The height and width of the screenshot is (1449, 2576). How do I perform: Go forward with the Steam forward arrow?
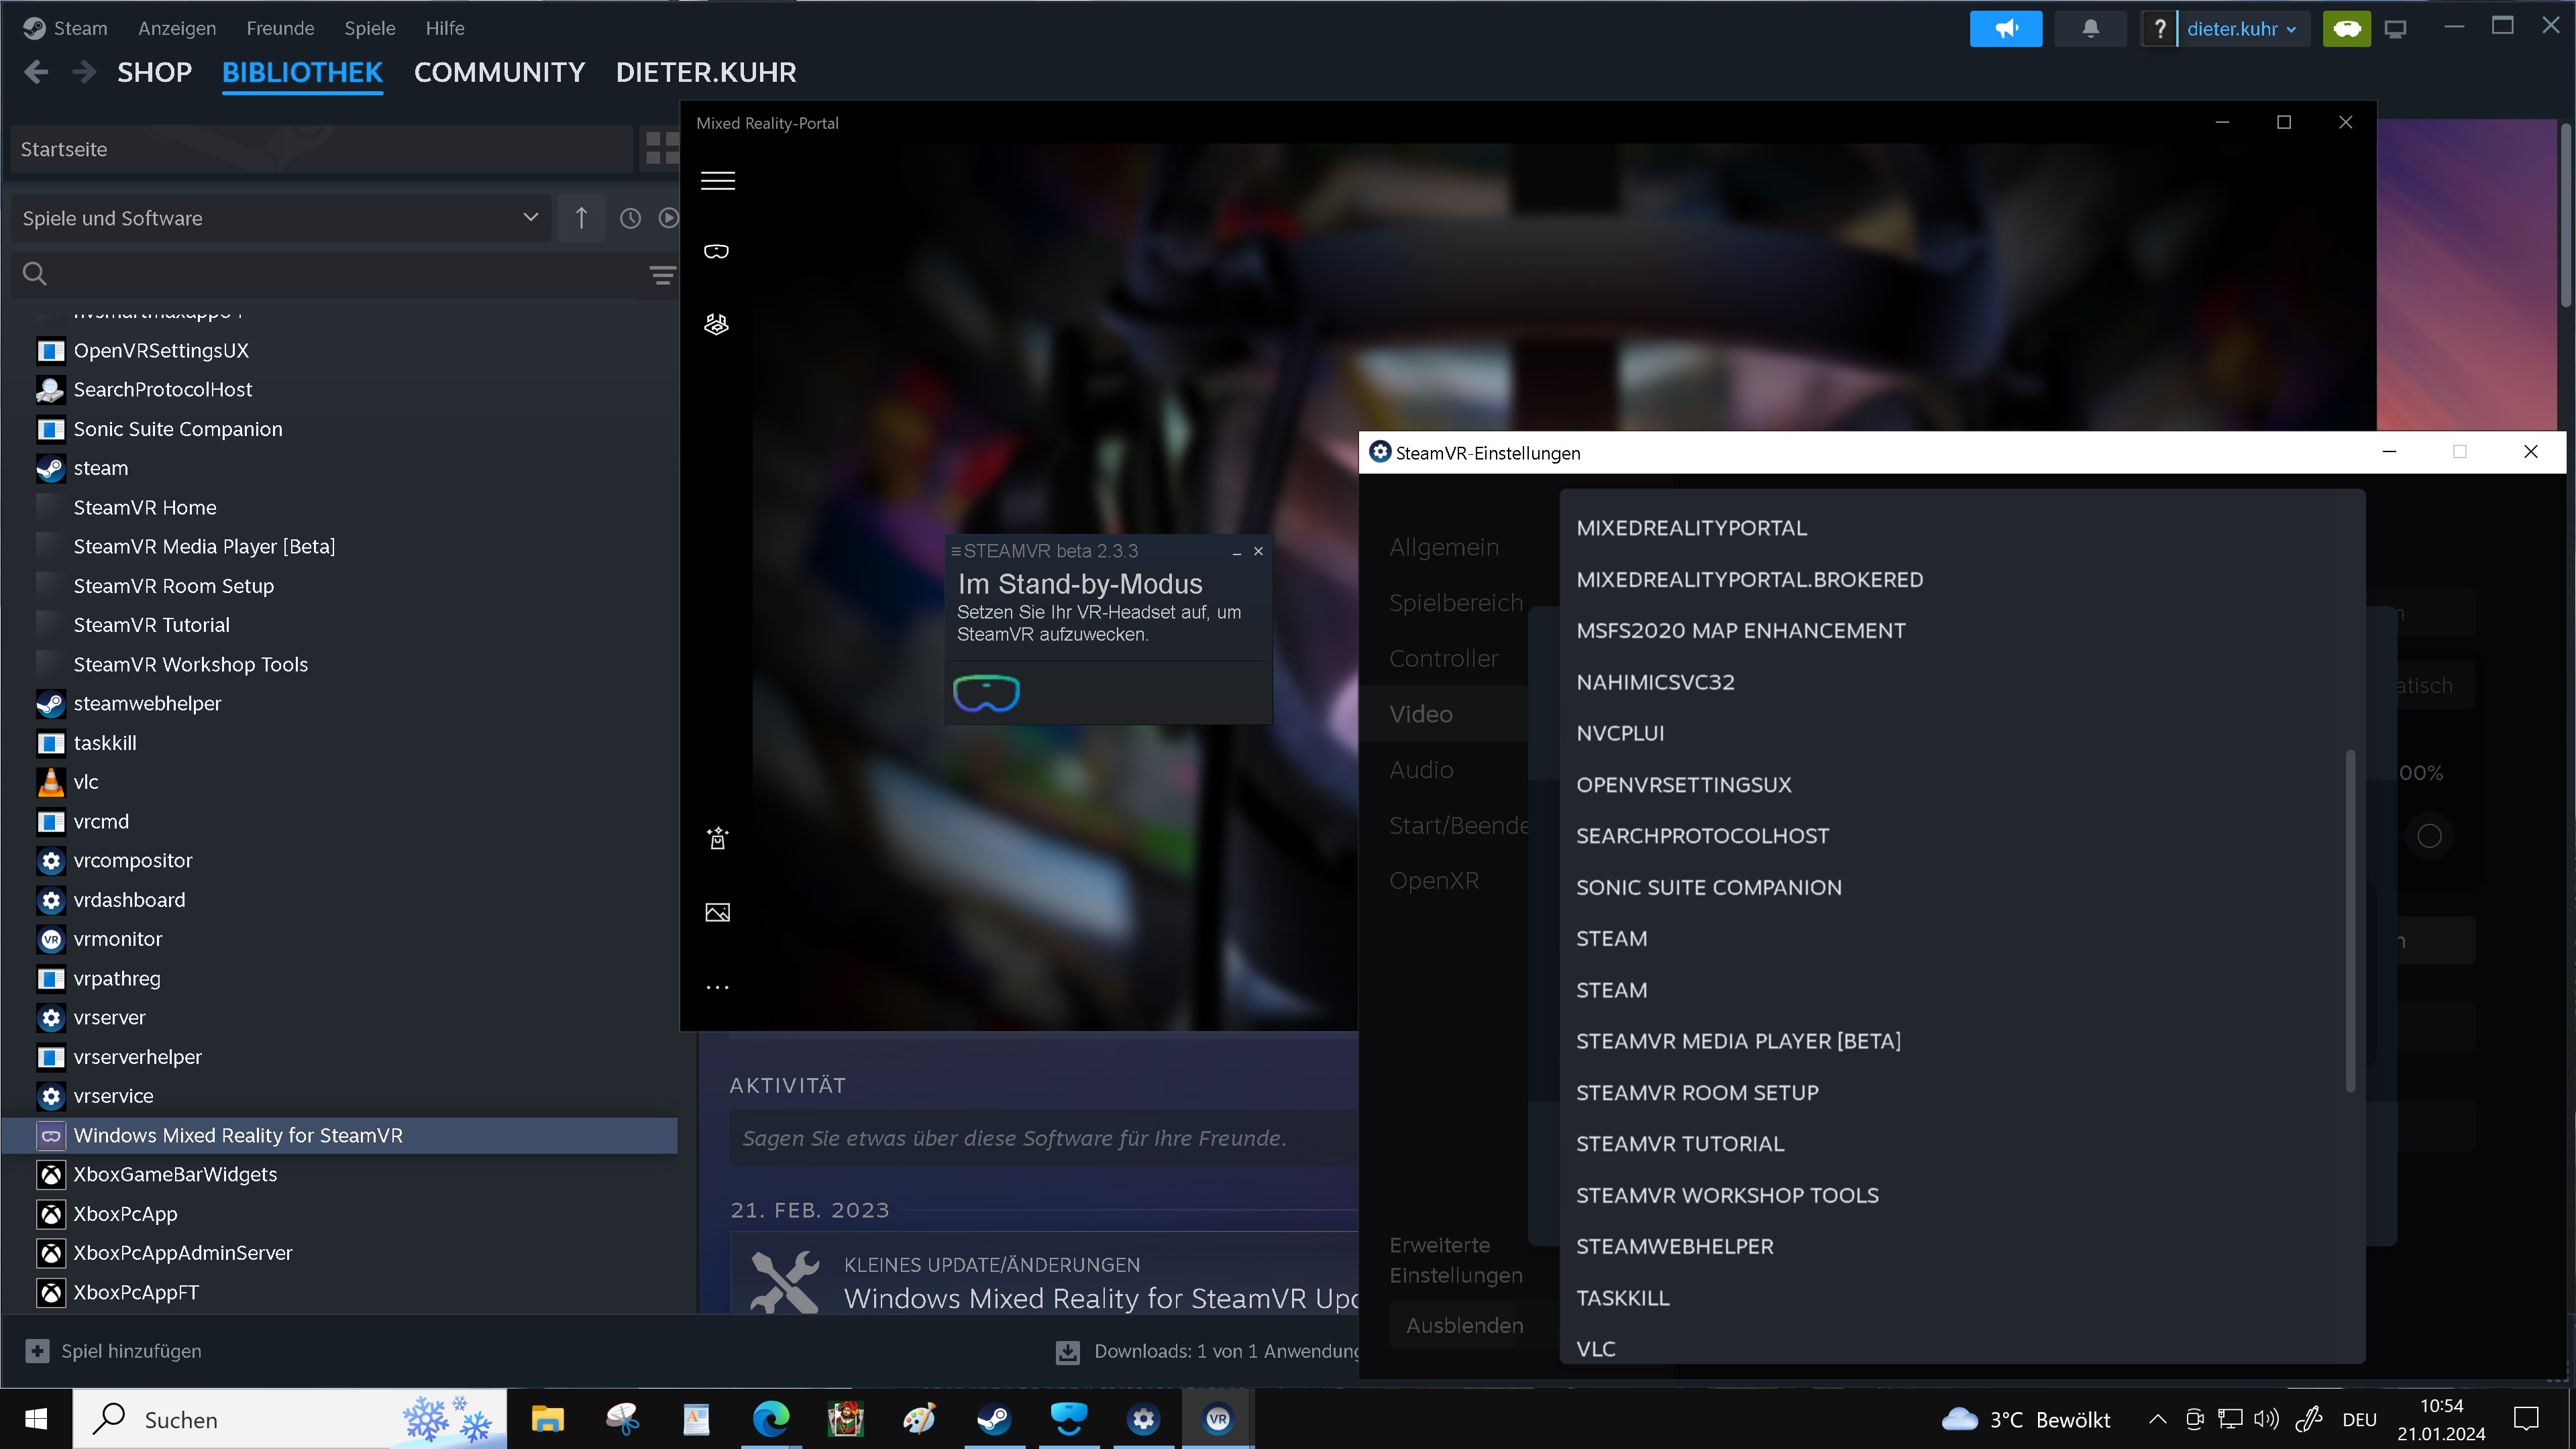pyautogui.click(x=85, y=72)
